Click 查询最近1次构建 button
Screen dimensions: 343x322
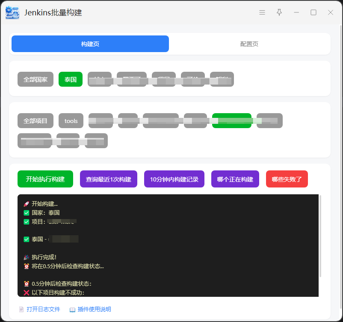(109, 179)
